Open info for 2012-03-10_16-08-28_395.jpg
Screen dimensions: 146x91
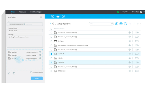pos(130,33)
